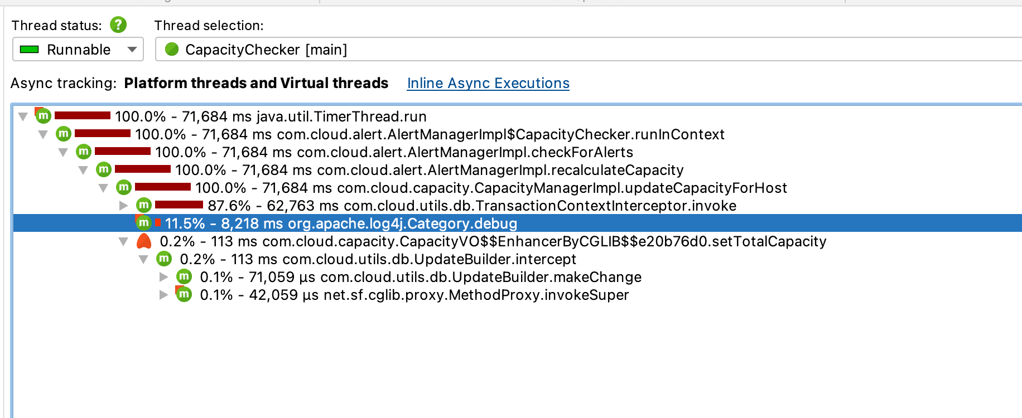Viewport: 1022px width, 418px height.
Task: Expand the UpdateBuilder.makeChange node
Action: pyautogui.click(x=163, y=277)
